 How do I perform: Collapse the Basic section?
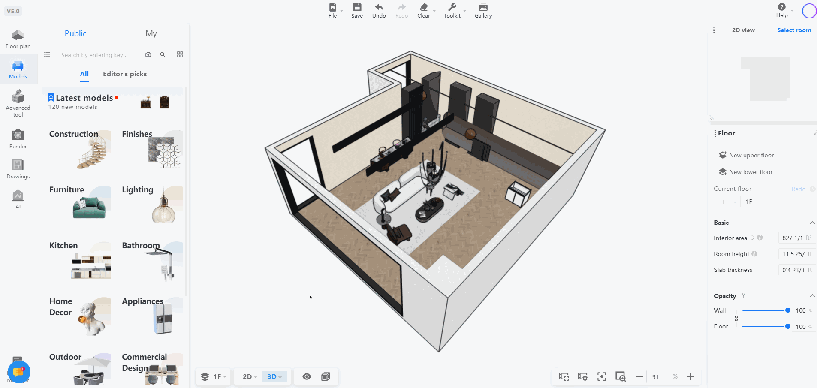pyautogui.click(x=812, y=223)
